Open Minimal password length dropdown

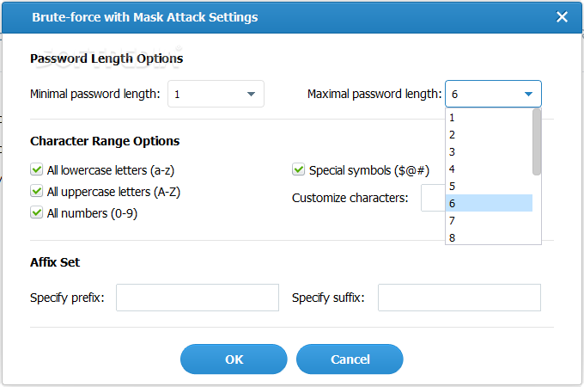(x=216, y=94)
